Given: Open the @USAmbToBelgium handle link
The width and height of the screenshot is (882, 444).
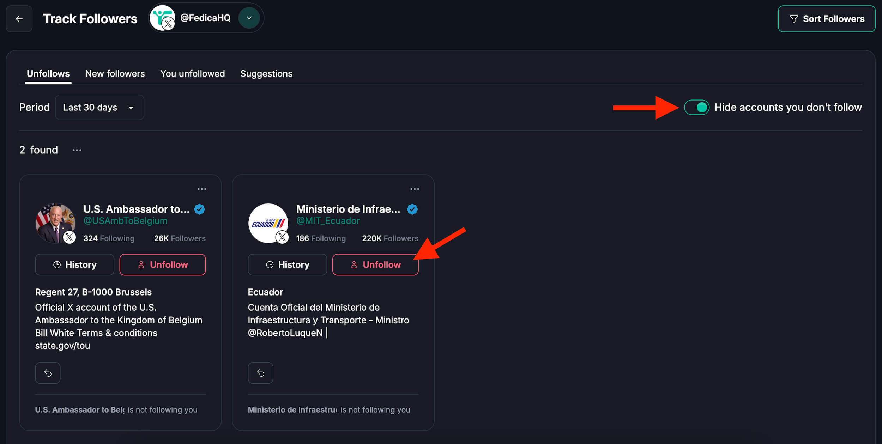Looking at the screenshot, I should 125,221.
